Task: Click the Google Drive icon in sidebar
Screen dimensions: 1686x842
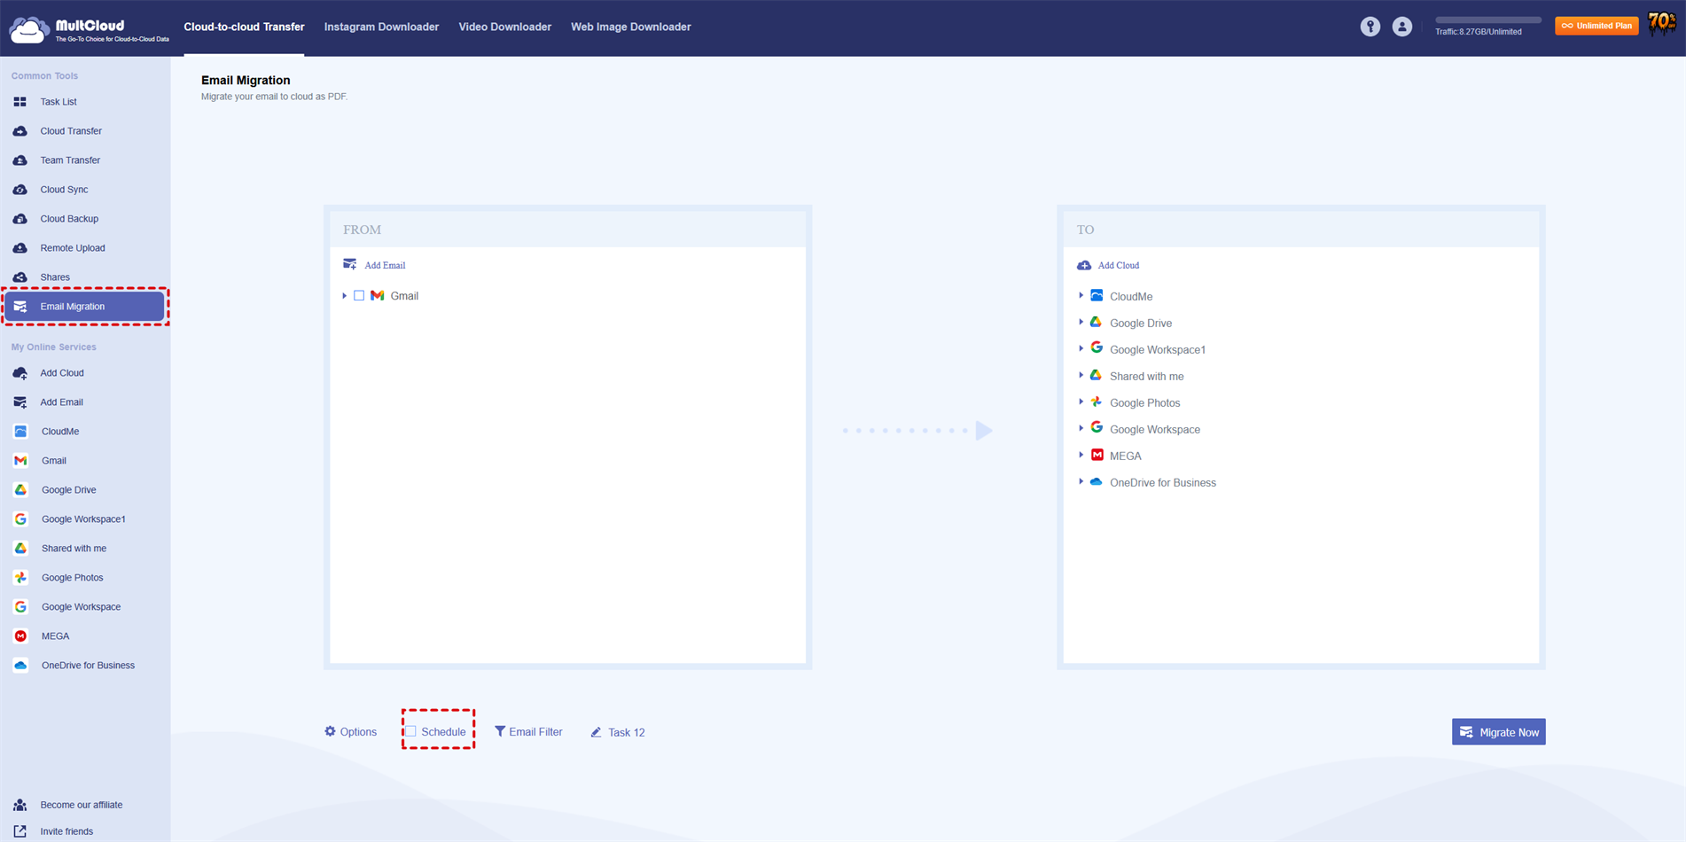Action: coord(20,490)
